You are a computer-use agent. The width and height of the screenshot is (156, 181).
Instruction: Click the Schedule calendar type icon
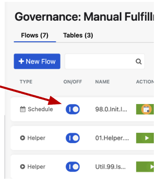click(x=23, y=109)
